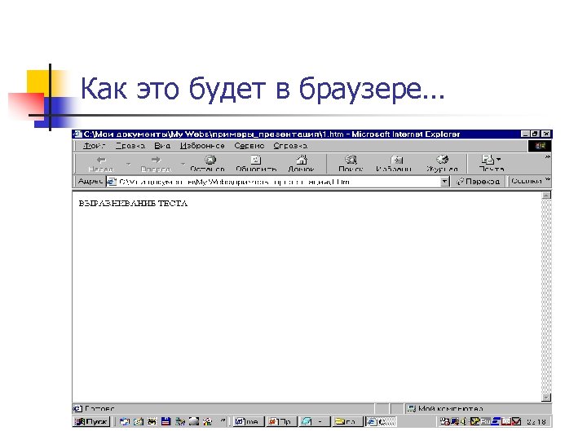Expand toolbar overflow chevron after Почта
This screenshot has width=587, height=440.
pos(547,157)
